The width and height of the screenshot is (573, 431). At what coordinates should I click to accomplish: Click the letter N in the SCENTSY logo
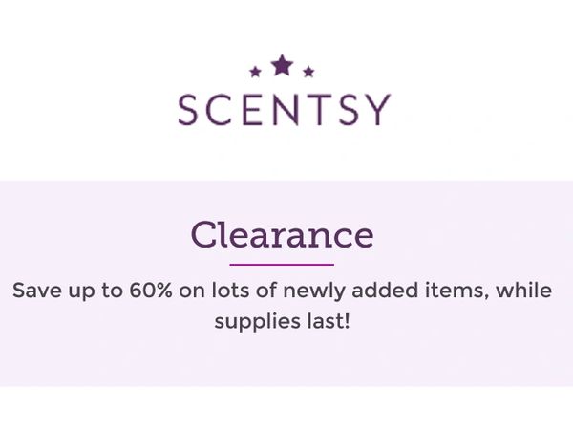pyautogui.click(x=286, y=110)
